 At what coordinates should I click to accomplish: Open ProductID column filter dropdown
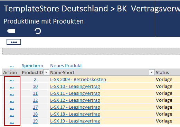(x=46, y=72)
